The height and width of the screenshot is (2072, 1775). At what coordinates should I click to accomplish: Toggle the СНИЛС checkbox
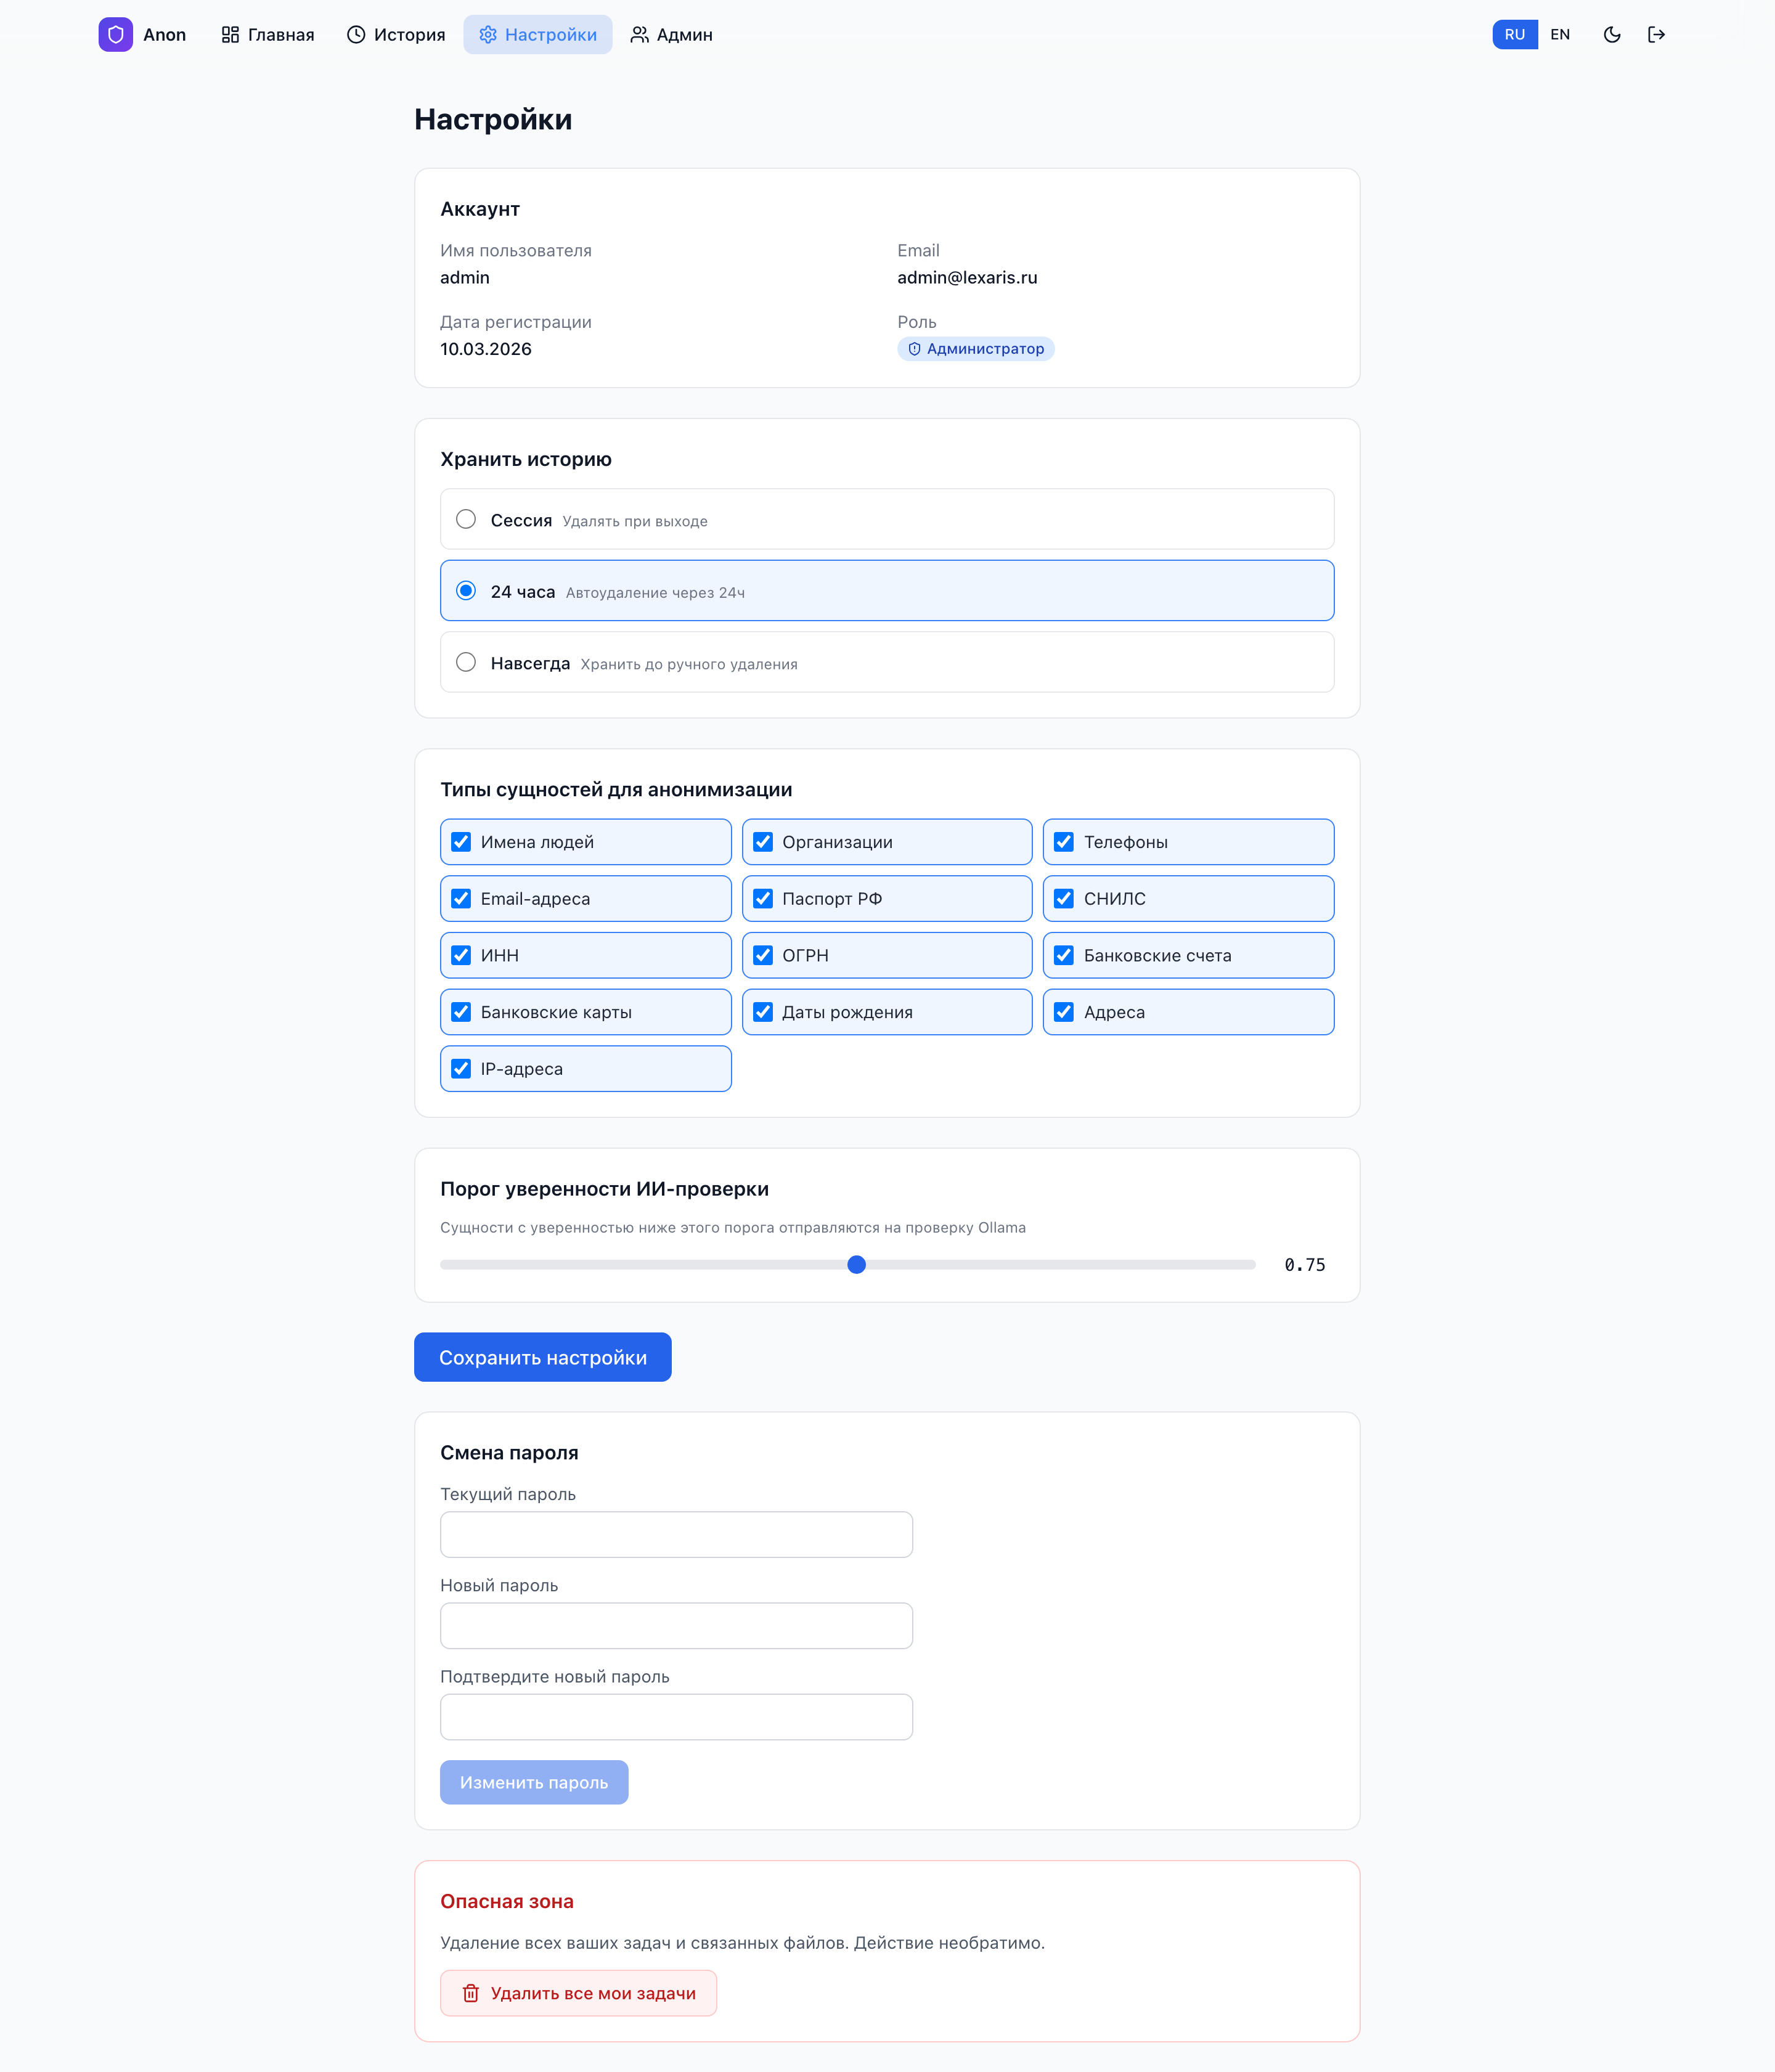(1064, 899)
